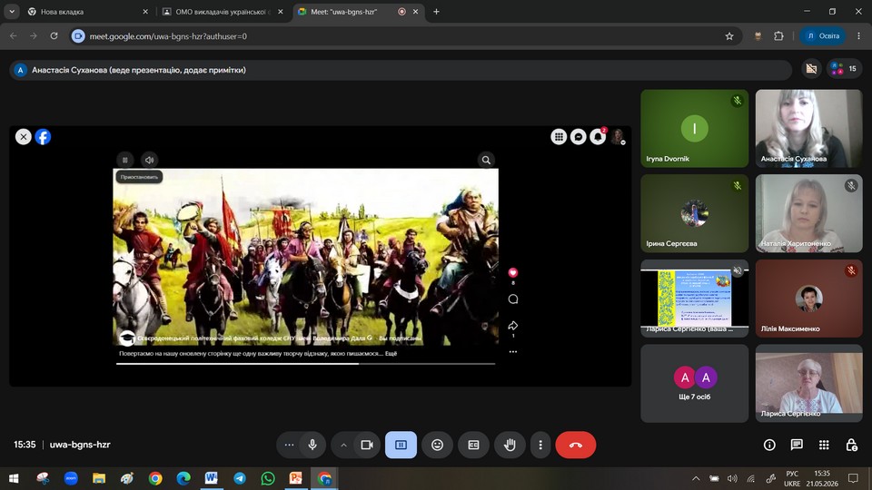The image size is (872, 490).
Task: Open Windows notification center icon
Action: pos(853,478)
